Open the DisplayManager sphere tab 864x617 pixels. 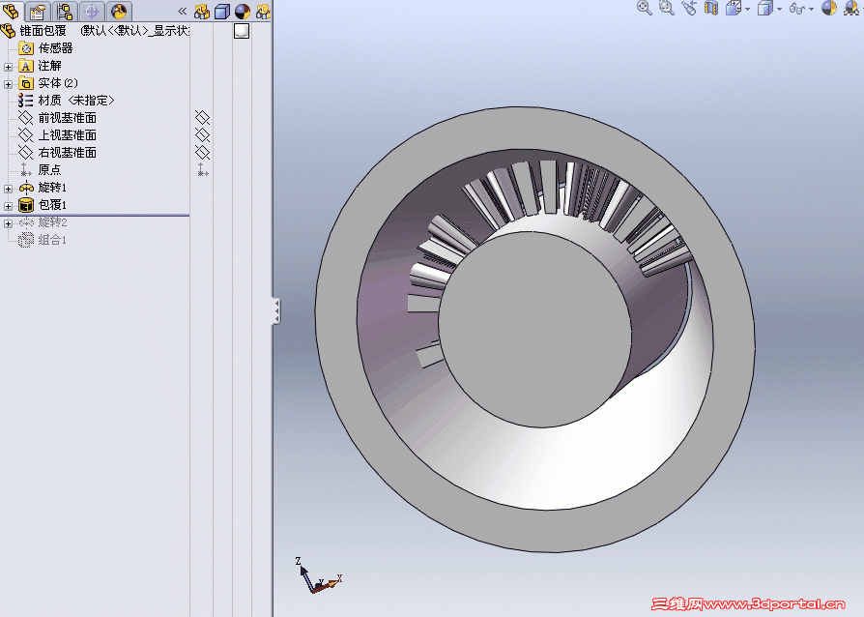point(119,11)
